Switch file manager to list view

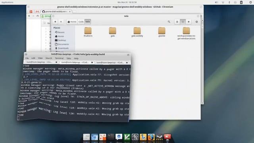177,22
